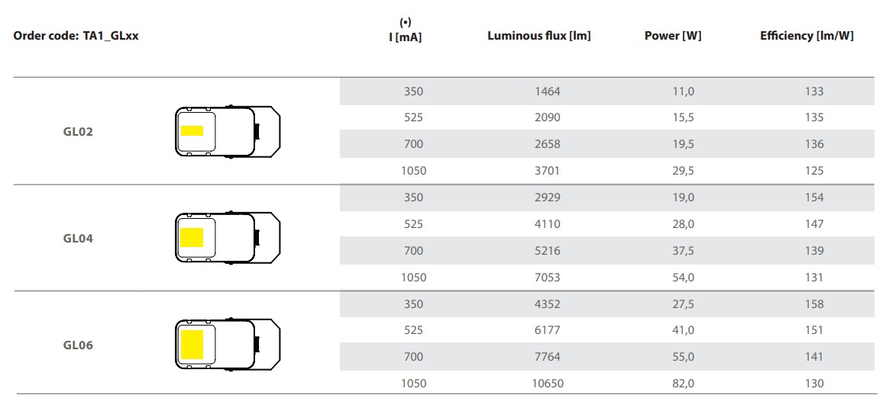Select the yellow LED module in GL06 diagram

[x=192, y=345]
